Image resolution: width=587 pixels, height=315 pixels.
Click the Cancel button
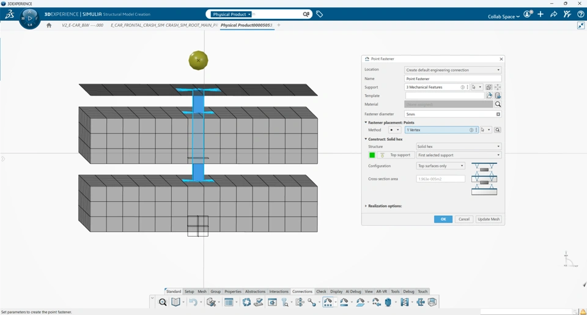coord(464,220)
